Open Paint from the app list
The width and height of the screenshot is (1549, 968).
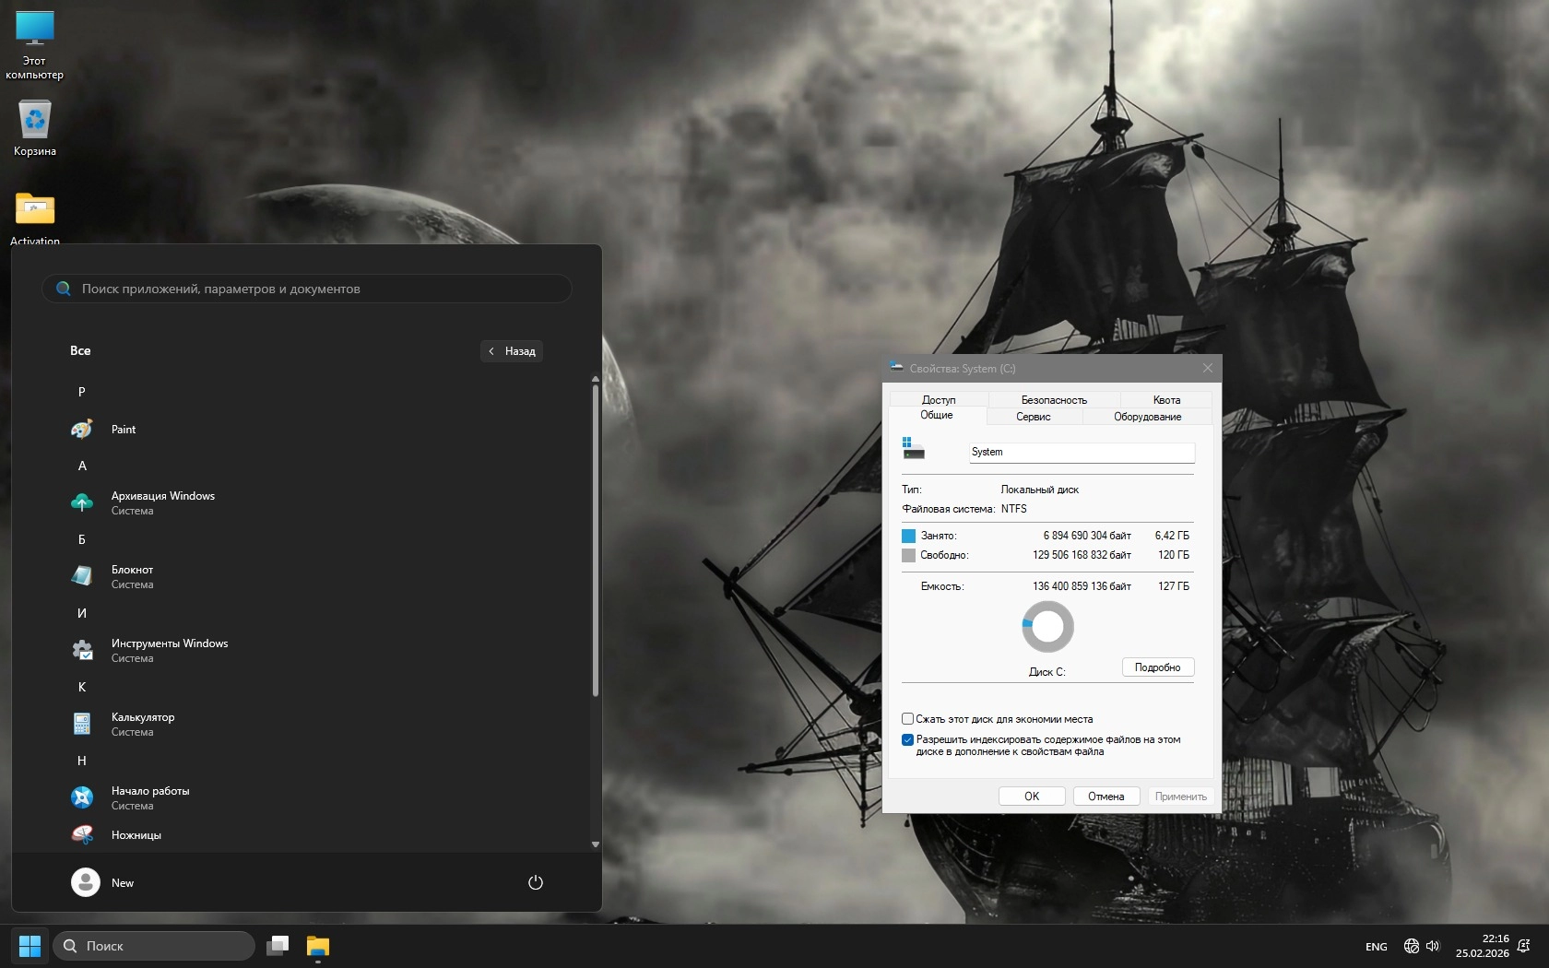tap(123, 430)
